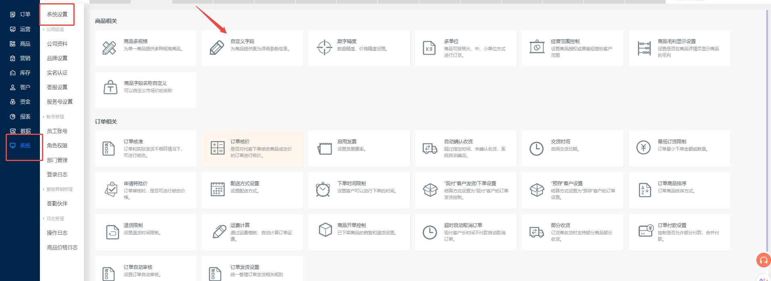The width and height of the screenshot is (771, 281).
Task: Click the 订单商品排序 A-Z sort icon
Action: 644,190
